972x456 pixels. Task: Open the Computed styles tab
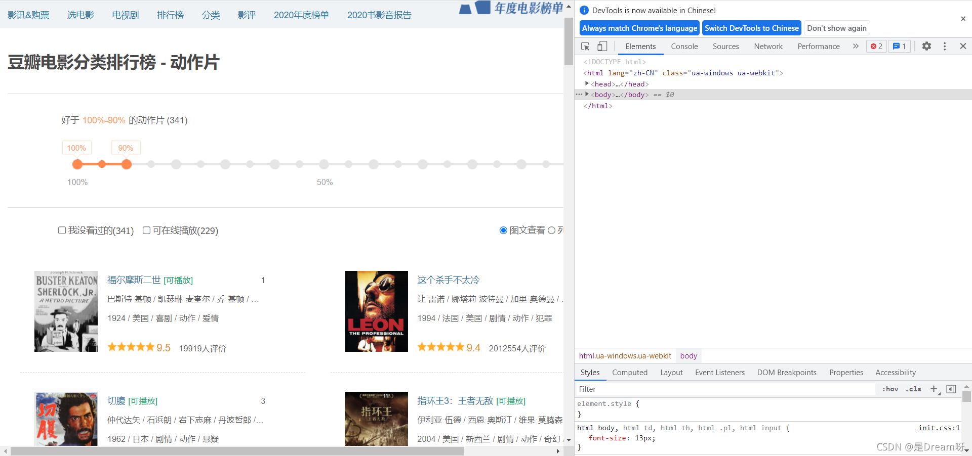630,373
